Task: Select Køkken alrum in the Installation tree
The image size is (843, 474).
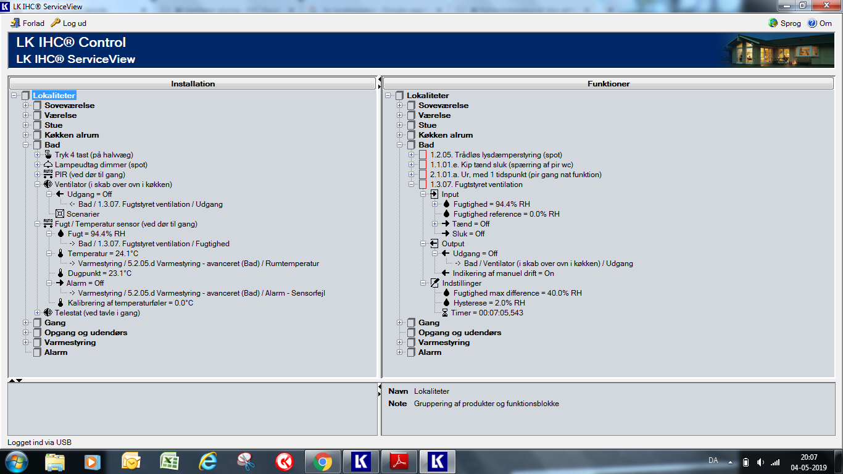Action: click(71, 135)
